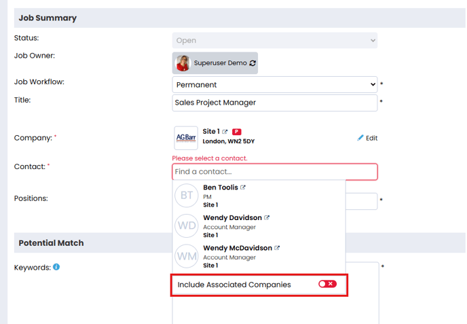This screenshot has width=467, height=324.
Task: Click the pencil Edit icon for company
Action: pyautogui.click(x=361, y=138)
